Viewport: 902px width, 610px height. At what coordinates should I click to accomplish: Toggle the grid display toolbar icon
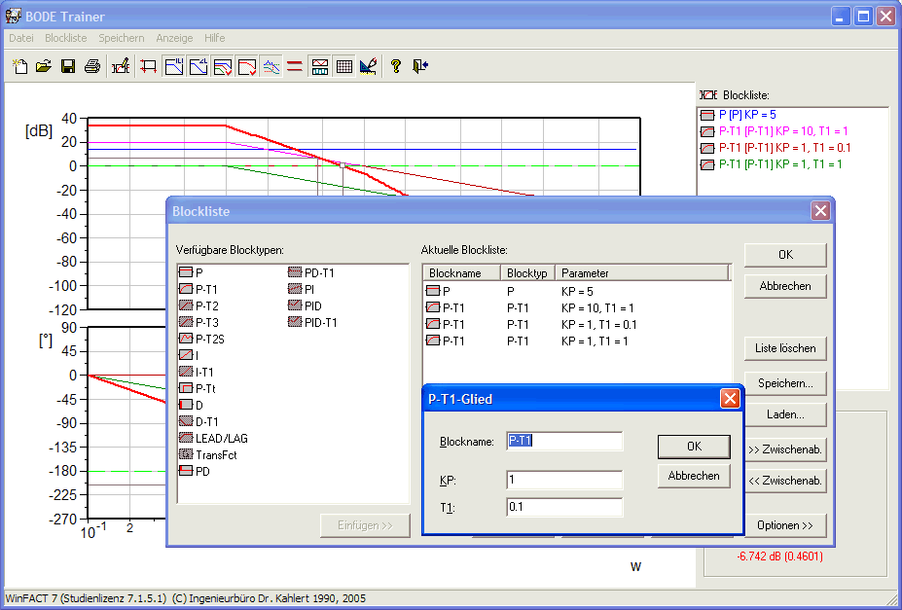coord(344,66)
